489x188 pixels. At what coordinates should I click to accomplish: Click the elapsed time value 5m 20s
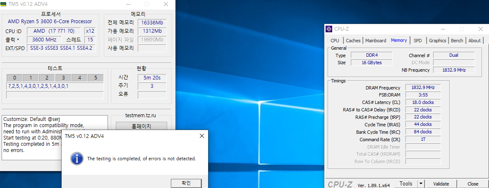tap(152, 77)
